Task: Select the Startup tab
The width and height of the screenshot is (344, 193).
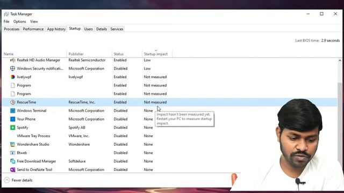Action: [75, 28]
